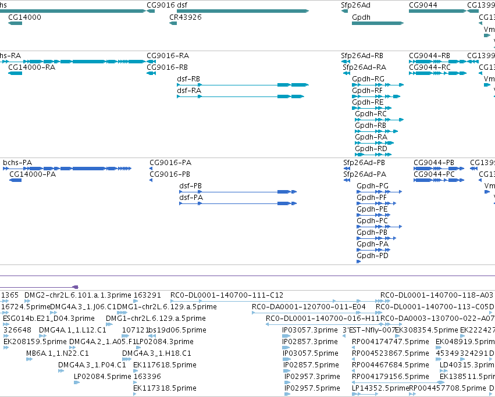Viewport: 495px width, 397px height.
Task: Click EST DMG4A.3_1.J06.C1
Action: (83, 307)
